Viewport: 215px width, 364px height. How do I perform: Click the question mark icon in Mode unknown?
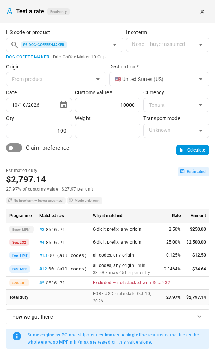pos(71,200)
